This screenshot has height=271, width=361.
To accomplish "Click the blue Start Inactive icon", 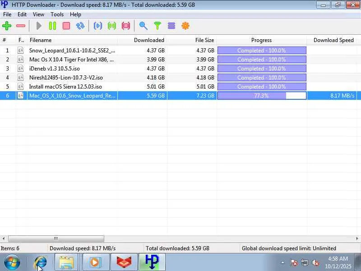I will click(x=98, y=26).
